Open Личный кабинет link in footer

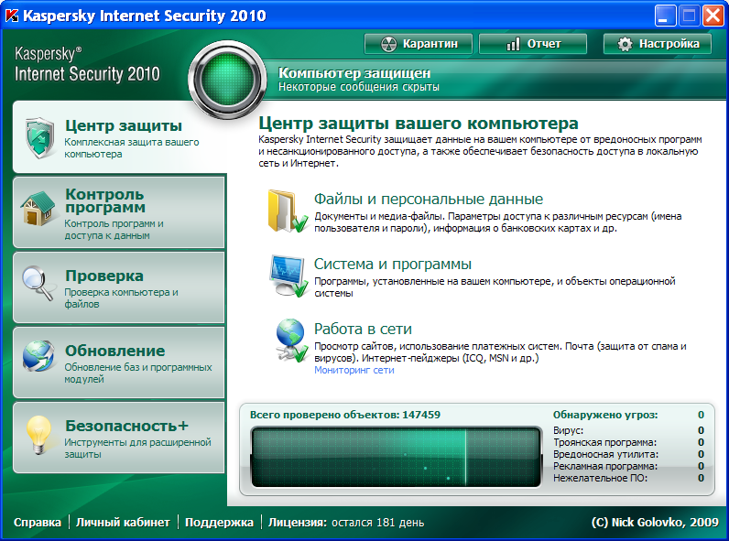[123, 523]
